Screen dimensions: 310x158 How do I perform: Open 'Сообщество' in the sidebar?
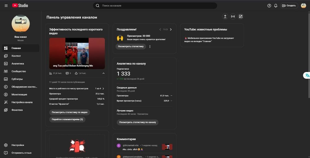pos(20,71)
